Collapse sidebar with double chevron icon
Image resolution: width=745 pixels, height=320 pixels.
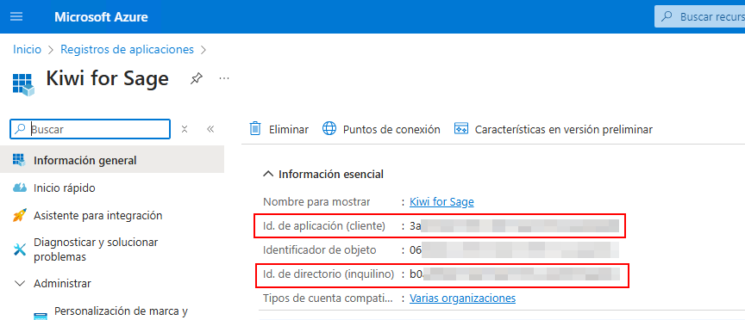pyautogui.click(x=211, y=129)
